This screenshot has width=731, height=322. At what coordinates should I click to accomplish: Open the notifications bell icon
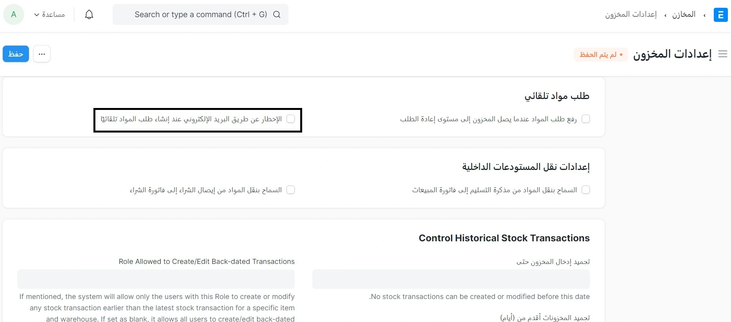pos(89,14)
